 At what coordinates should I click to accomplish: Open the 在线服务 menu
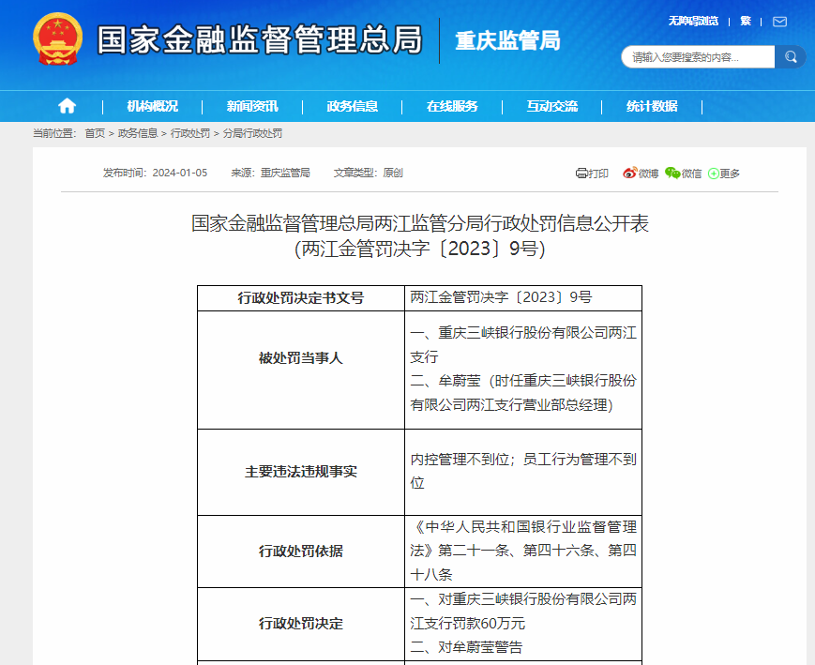coord(452,106)
